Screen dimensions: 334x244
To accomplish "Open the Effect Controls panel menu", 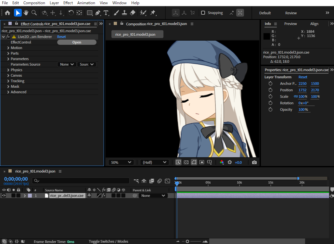I will coord(96,24).
